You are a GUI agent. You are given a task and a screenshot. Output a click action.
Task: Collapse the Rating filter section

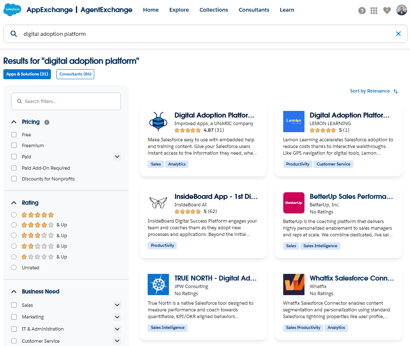click(x=14, y=203)
